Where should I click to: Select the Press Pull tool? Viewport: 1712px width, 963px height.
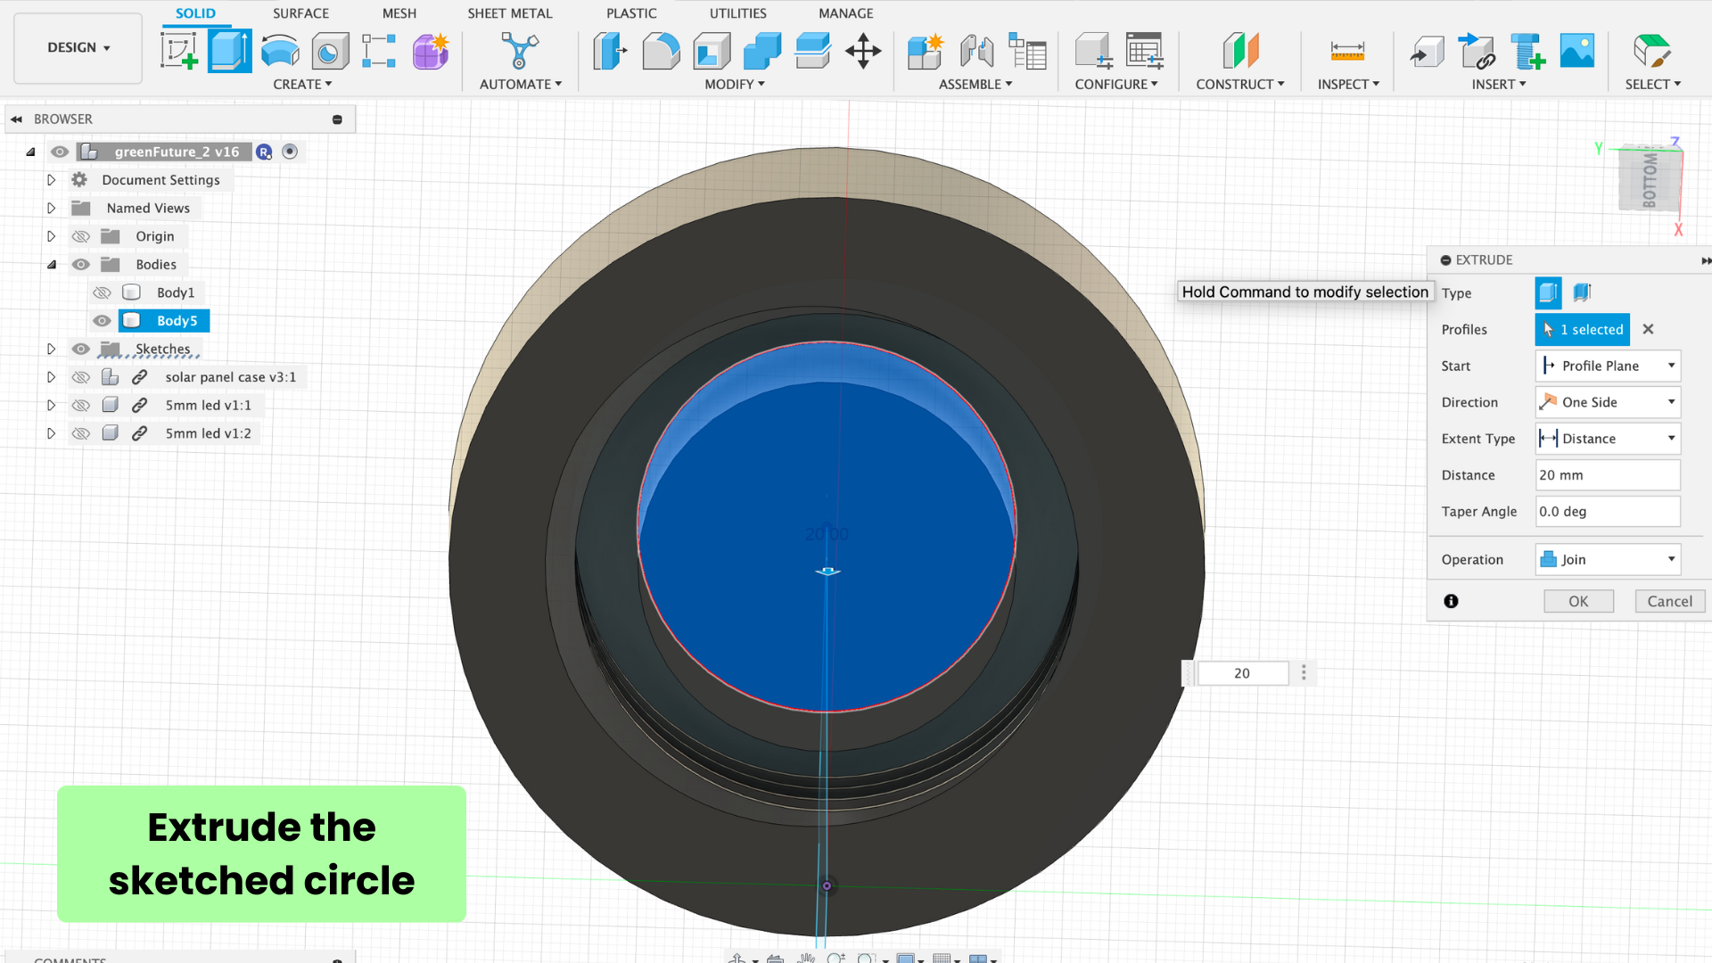(x=610, y=51)
